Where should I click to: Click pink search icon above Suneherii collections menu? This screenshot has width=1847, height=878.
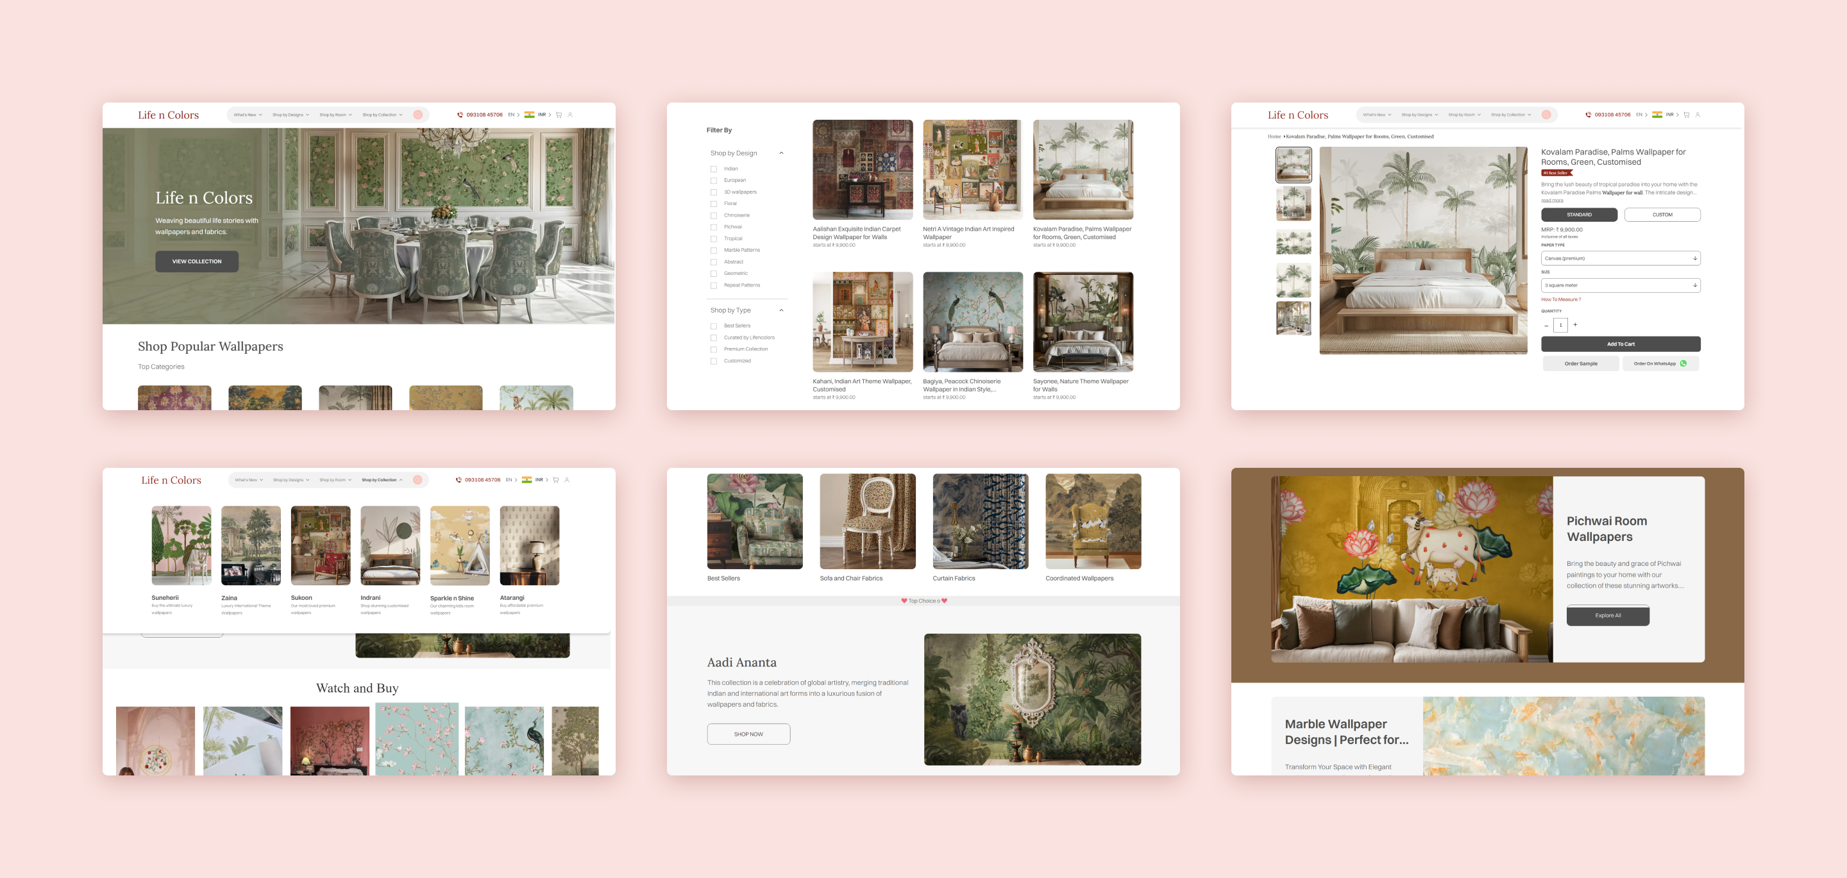click(417, 479)
